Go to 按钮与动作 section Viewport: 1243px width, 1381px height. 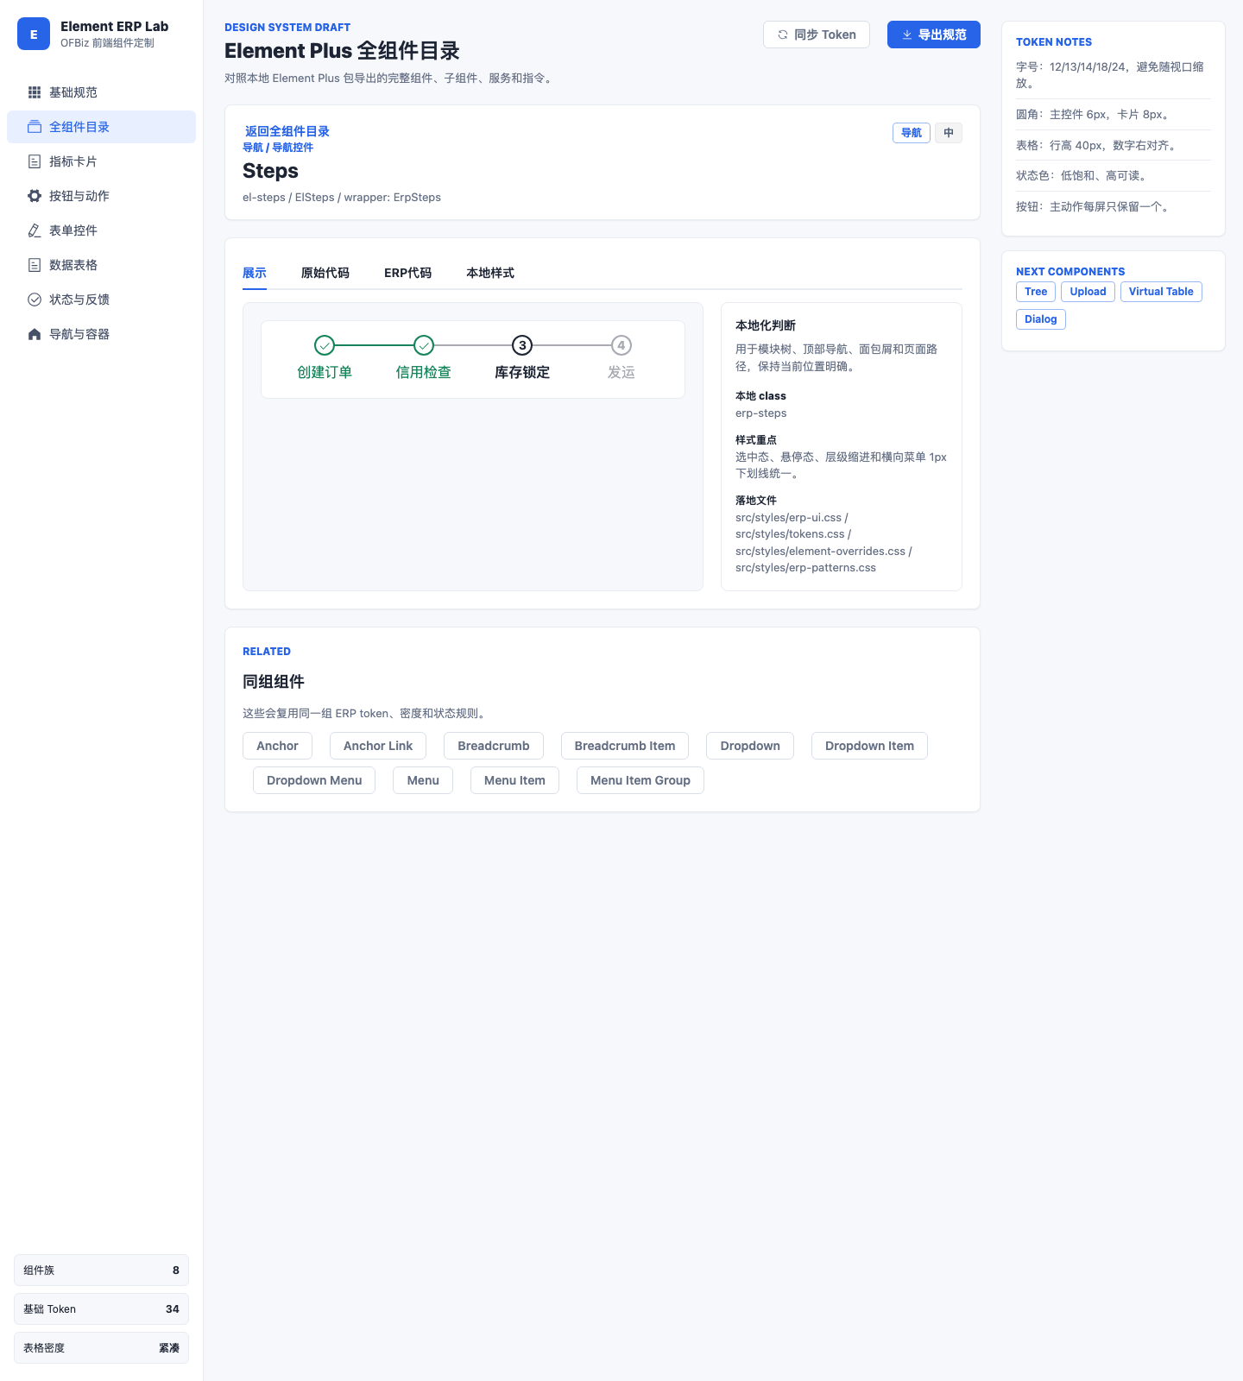click(x=101, y=196)
